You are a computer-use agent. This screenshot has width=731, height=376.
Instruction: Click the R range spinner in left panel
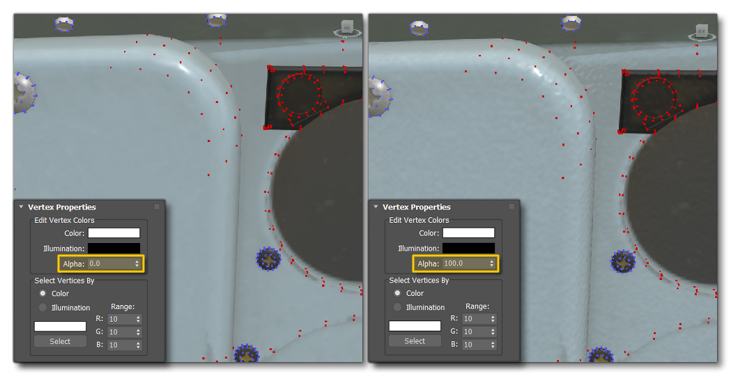click(138, 319)
